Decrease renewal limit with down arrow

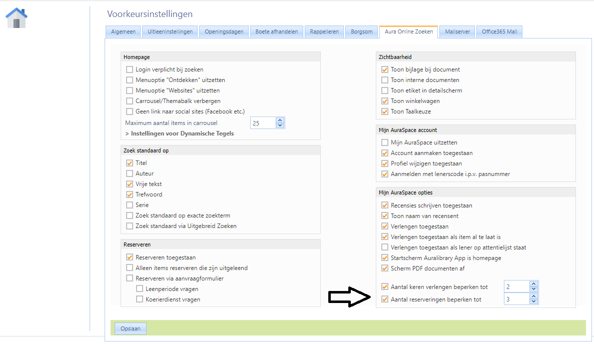pos(533,289)
